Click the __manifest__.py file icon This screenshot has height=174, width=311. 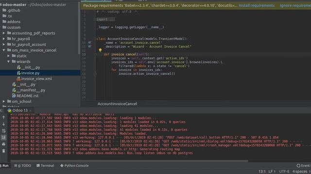14,90
